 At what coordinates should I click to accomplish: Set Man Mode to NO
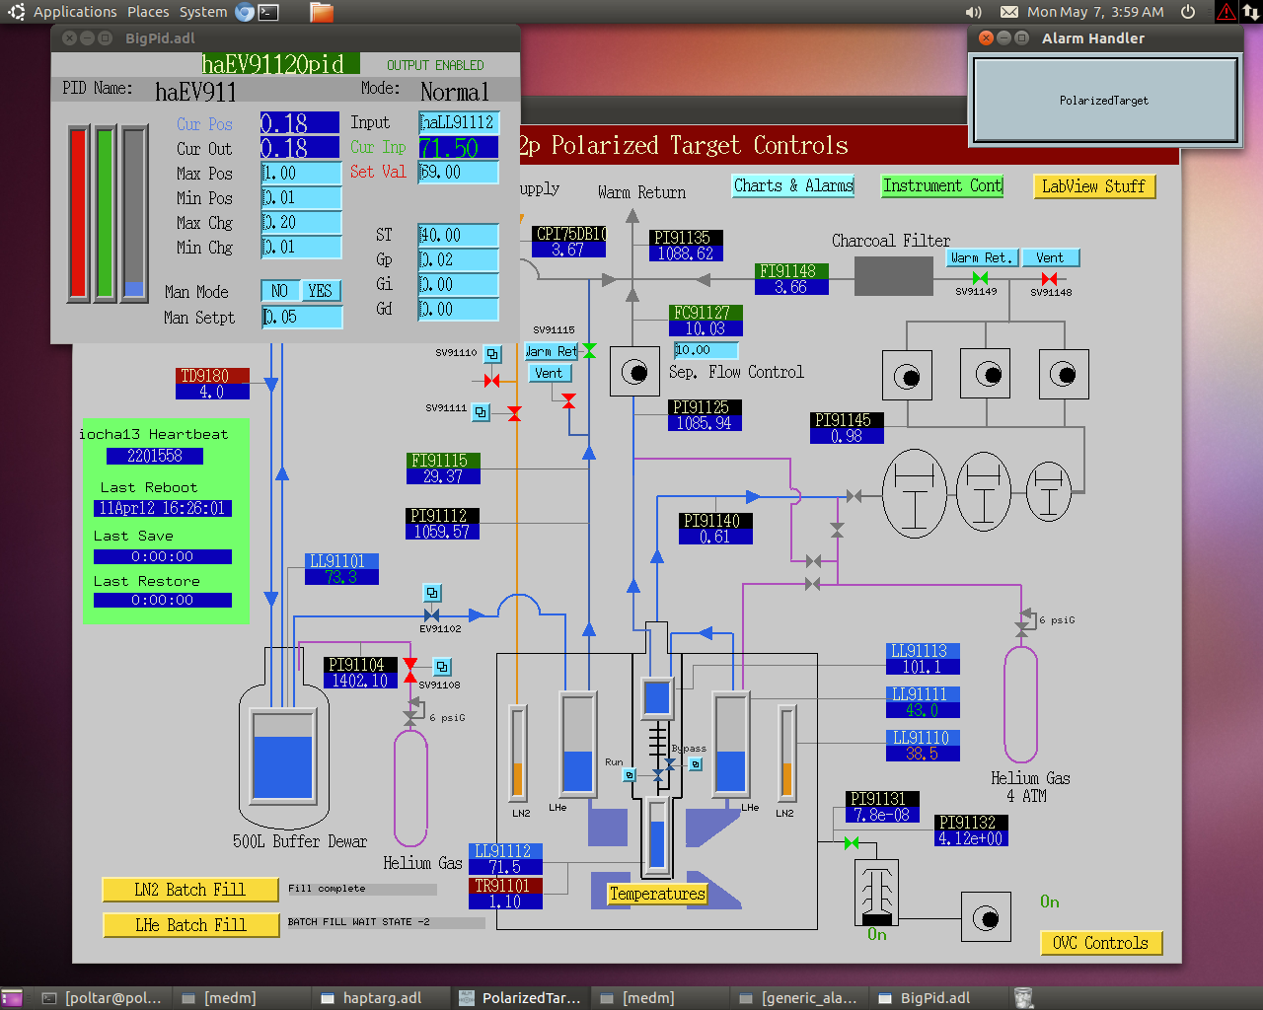[279, 291]
